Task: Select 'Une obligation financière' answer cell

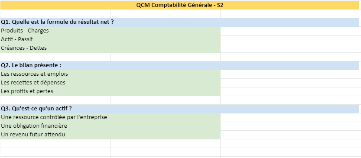Action: pyautogui.click(x=110, y=126)
